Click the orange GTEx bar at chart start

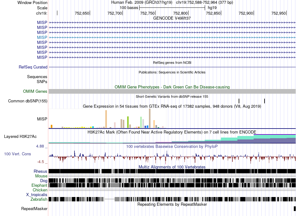pyautogui.click(x=51, y=126)
